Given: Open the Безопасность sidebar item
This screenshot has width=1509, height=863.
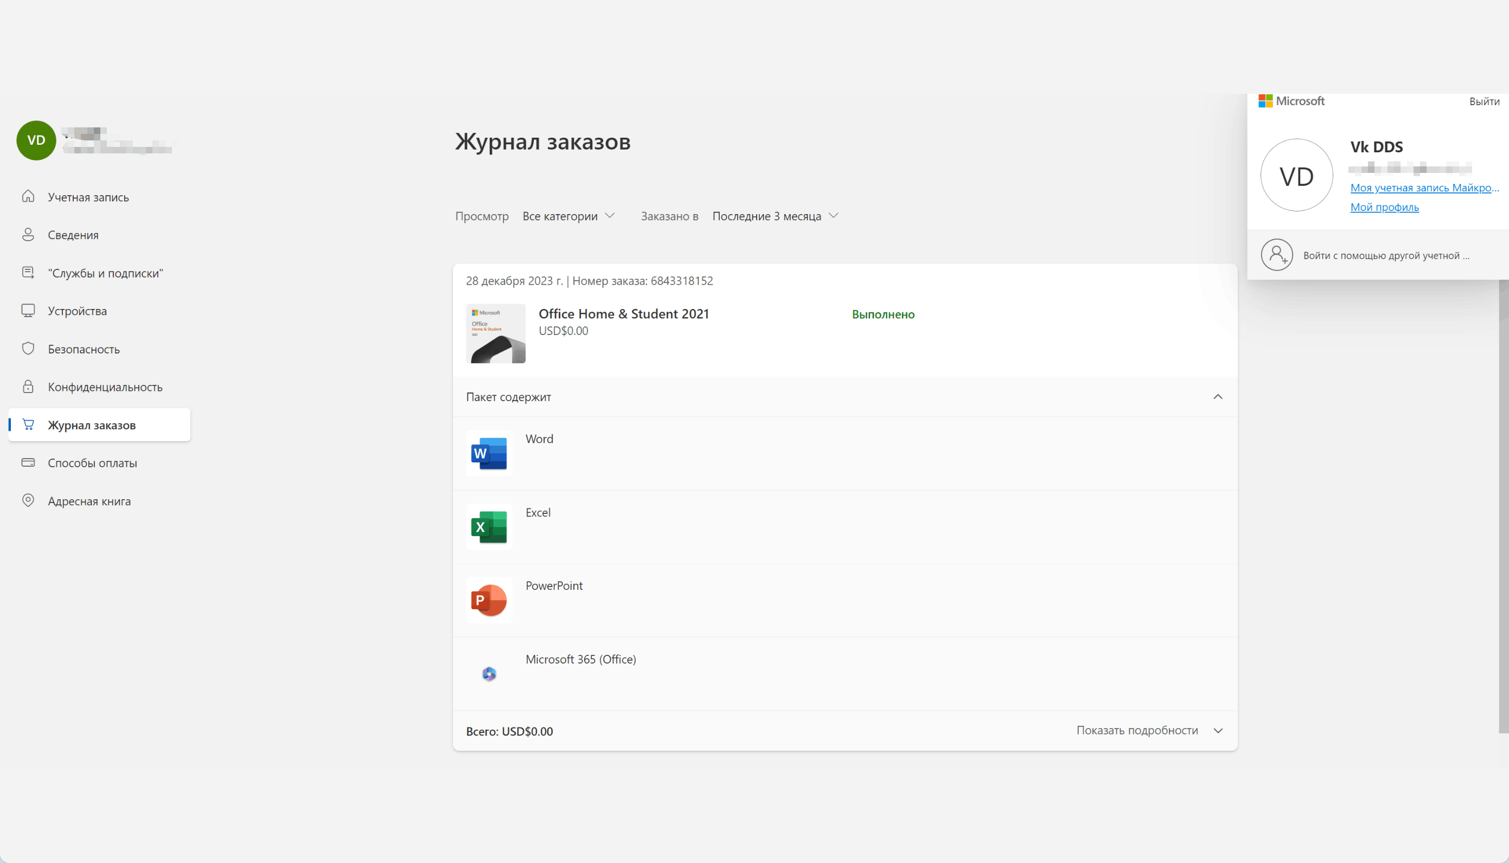Looking at the screenshot, I should [x=84, y=349].
